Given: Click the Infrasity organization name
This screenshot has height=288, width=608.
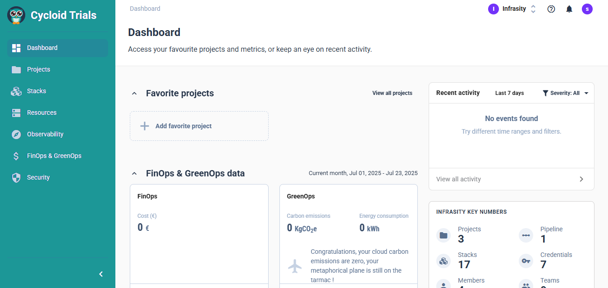Looking at the screenshot, I should (514, 9).
